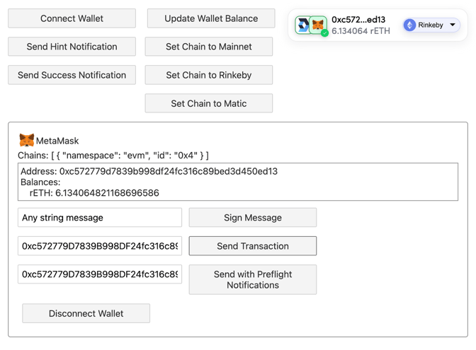Set chain to Mainnet
476x350 pixels.
208,47
